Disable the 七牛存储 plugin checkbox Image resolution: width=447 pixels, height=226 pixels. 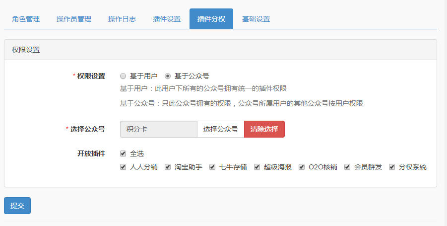click(x=212, y=167)
